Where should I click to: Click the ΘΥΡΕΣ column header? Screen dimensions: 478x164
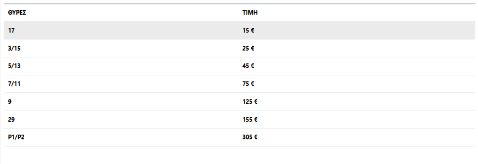tap(17, 13)
